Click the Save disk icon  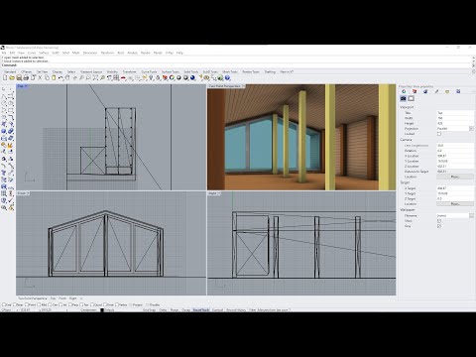pos(19,78)
